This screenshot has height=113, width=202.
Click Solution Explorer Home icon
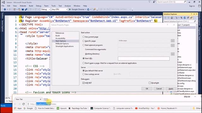click(x=172, y=18)
